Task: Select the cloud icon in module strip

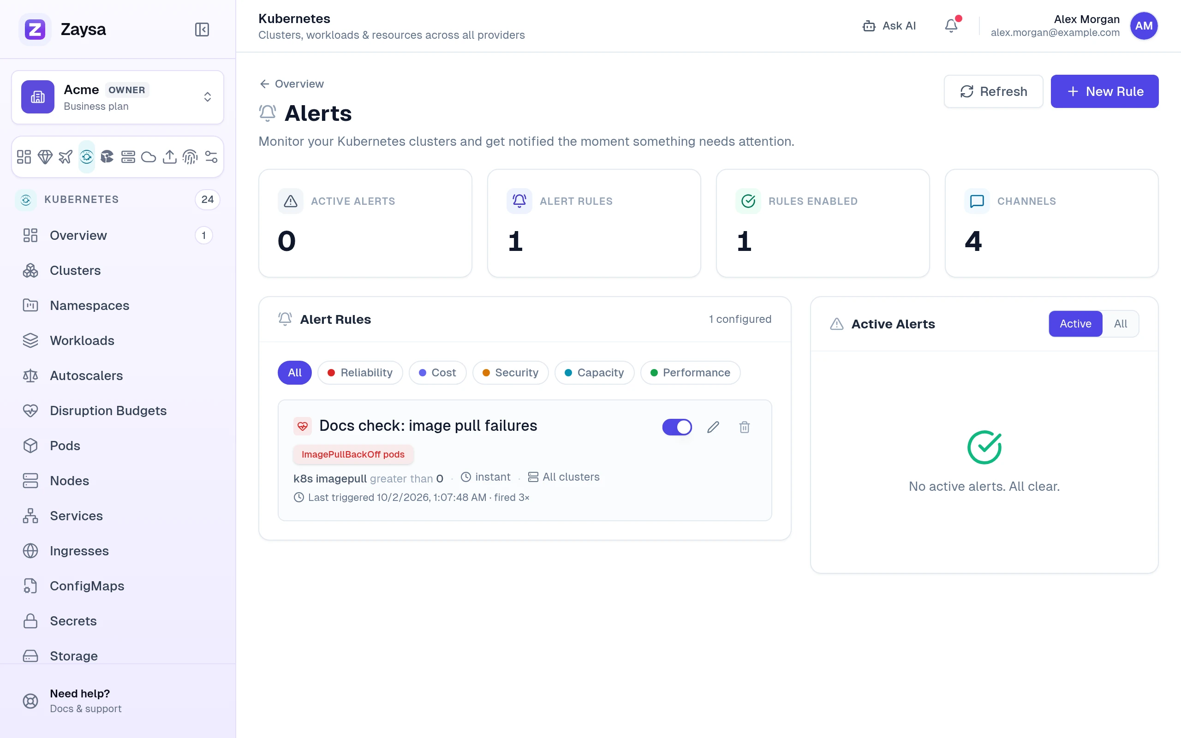Action: pos(149,157)
